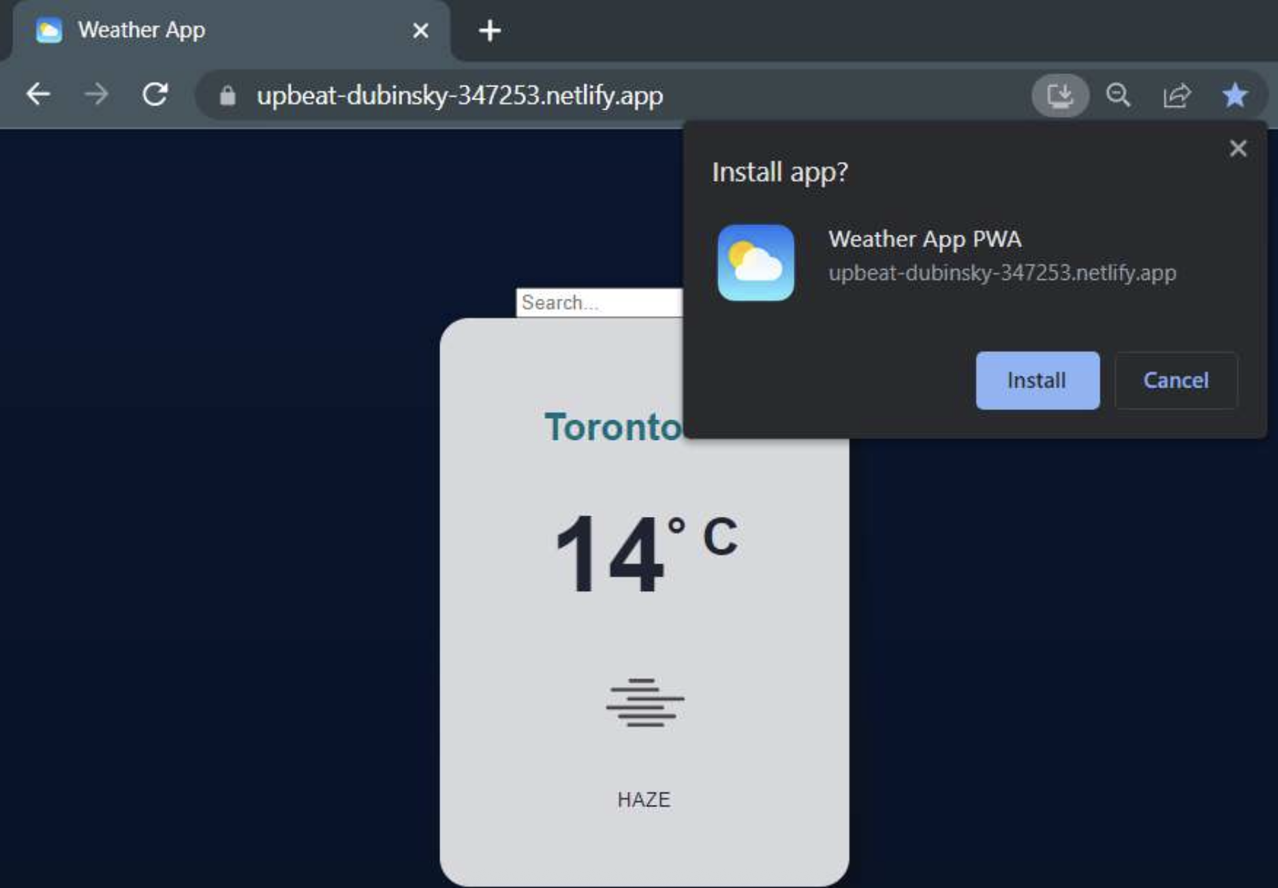Cancel the app installation prompt
This screenshot has width=1278, height=888.
click(1175, 380)
